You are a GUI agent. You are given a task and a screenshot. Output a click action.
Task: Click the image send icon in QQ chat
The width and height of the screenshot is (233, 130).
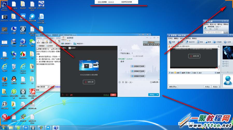[126, 82]
